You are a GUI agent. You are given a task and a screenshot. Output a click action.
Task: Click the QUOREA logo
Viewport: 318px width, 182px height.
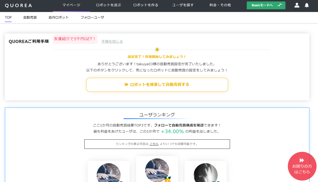click(18, 5)
